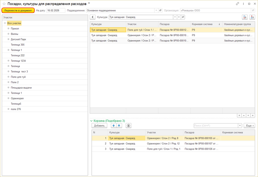This screenshot has height=177, width=258.
Task: Clear the basket search field
Action: [x=240, y=126]
